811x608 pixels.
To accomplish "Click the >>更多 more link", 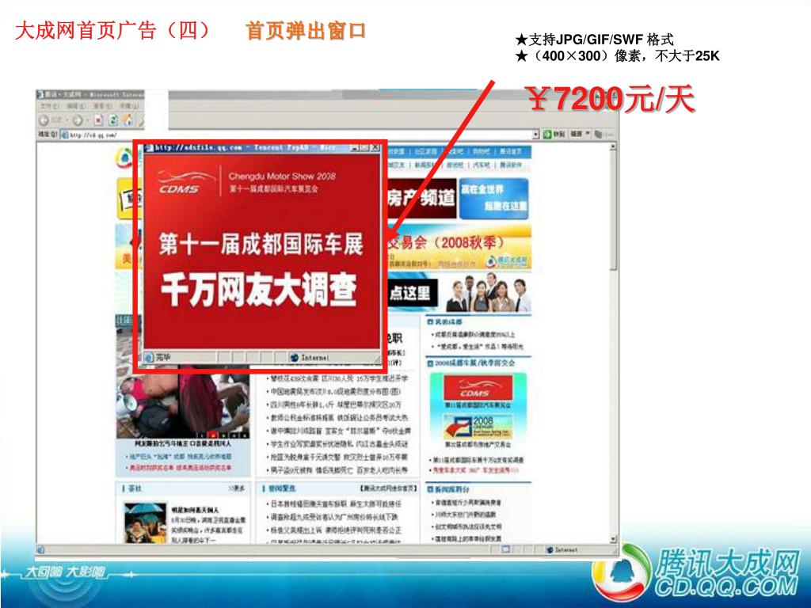I will click(x=237, y=488).
